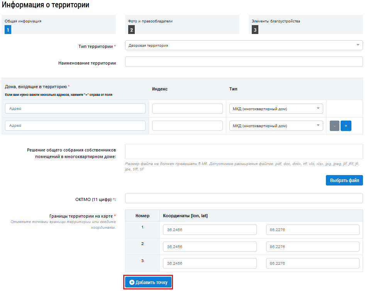Screen dimensions: 368x291
Task: Click latitude field for point 2
Action: click(312, 247)
